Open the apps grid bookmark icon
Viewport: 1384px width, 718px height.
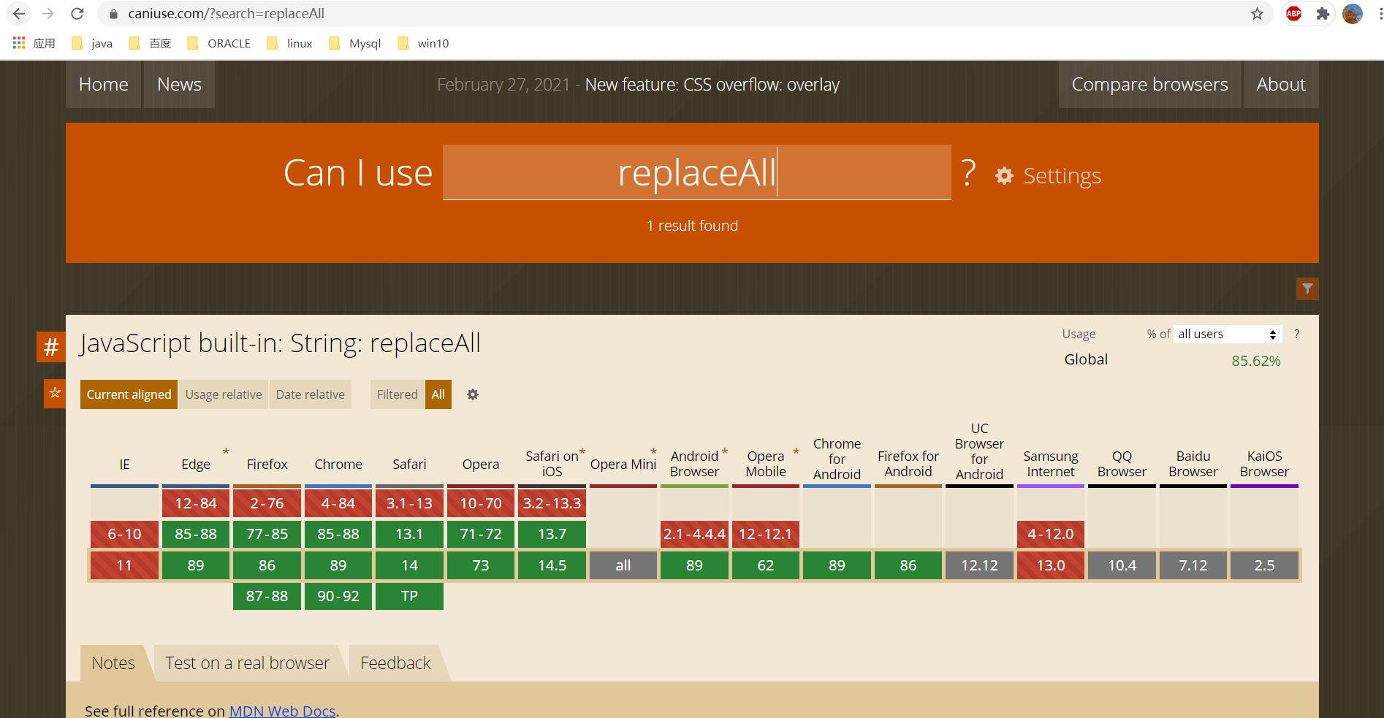19,43
